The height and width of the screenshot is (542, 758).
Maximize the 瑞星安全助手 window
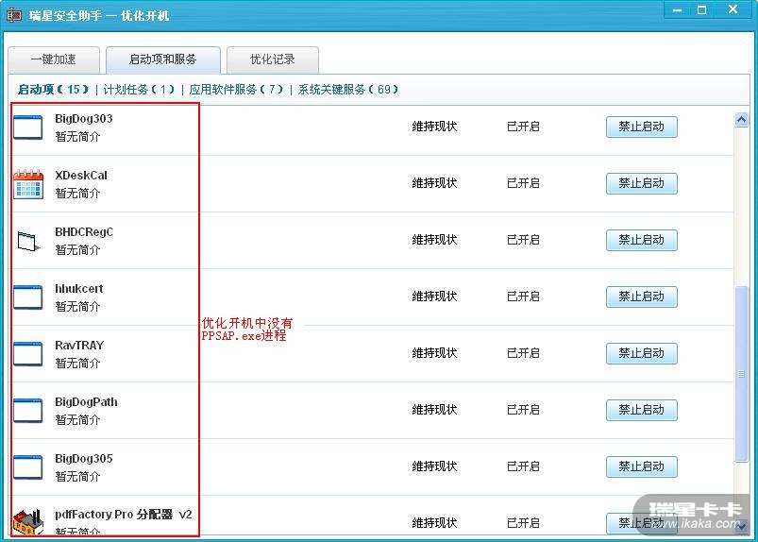pyautogui.click(x=702, y=9)
